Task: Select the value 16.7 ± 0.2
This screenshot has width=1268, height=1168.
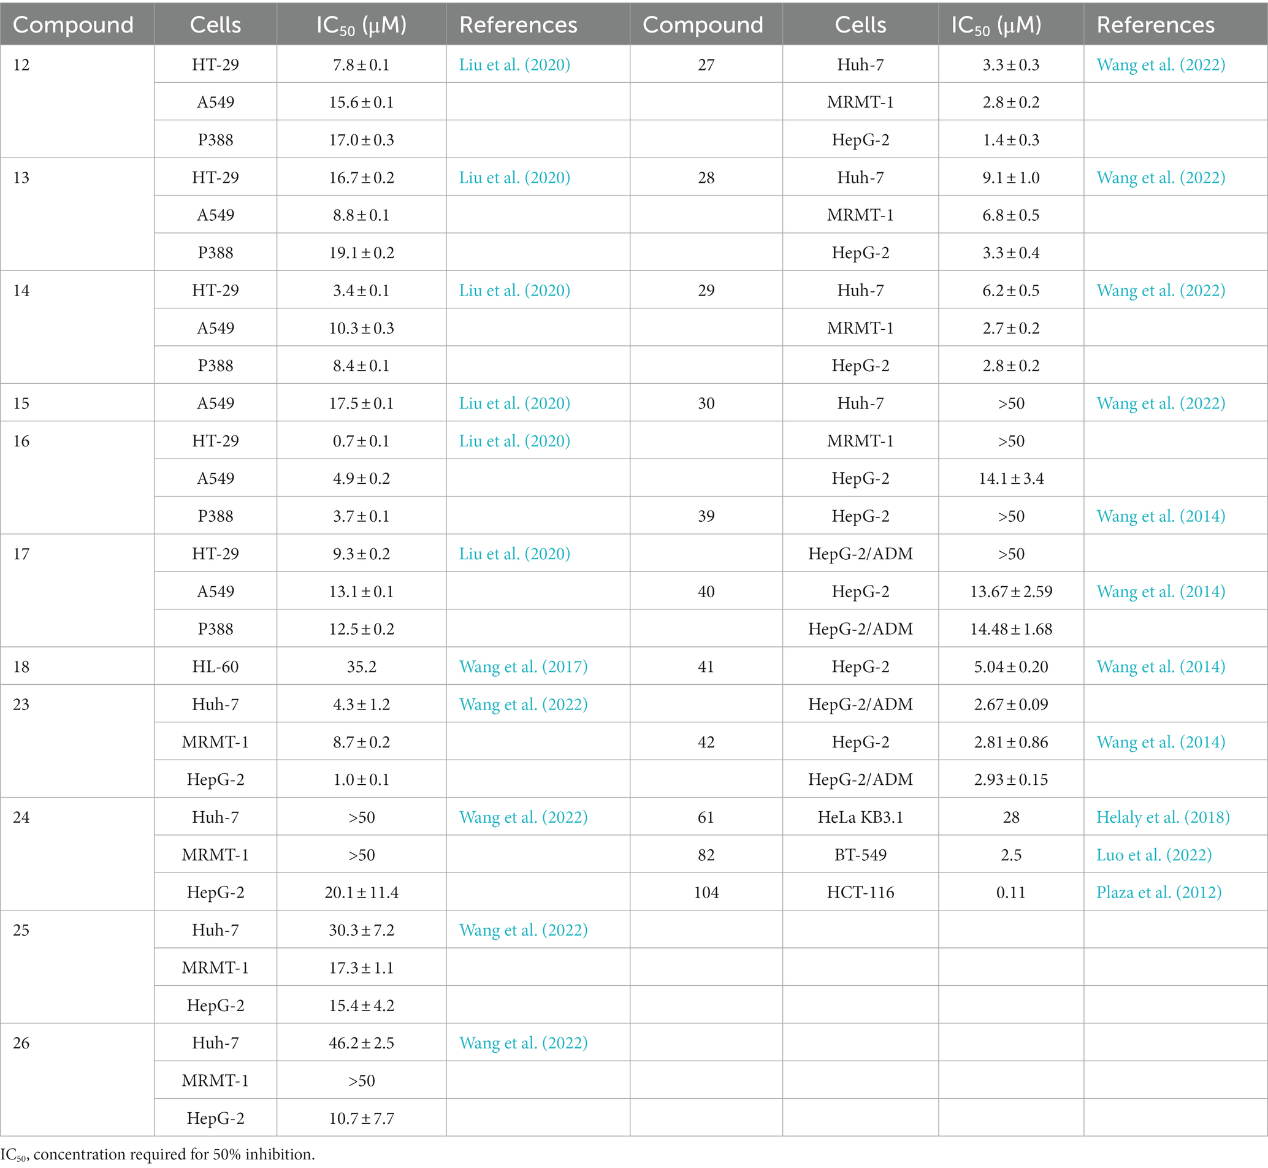Action: 362,178
